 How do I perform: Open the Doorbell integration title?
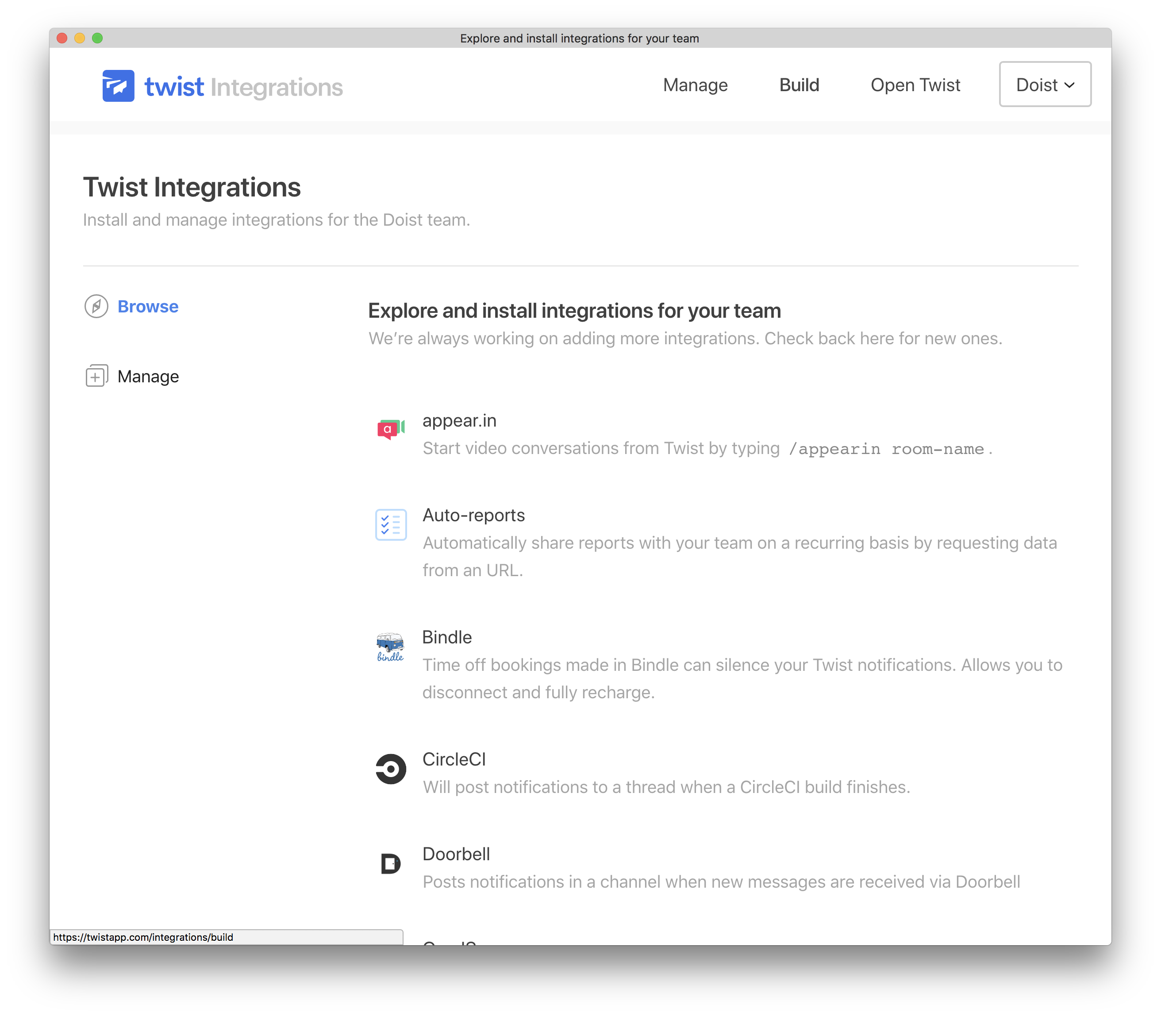pyautogui.click(x=456, y=854)
